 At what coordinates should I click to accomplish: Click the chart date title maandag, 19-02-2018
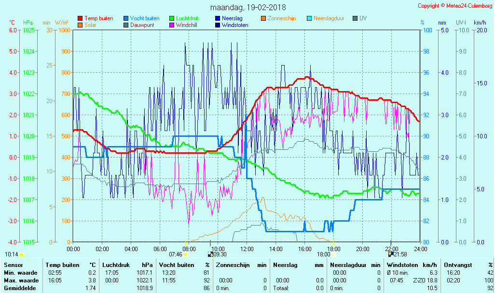[248, 8]
